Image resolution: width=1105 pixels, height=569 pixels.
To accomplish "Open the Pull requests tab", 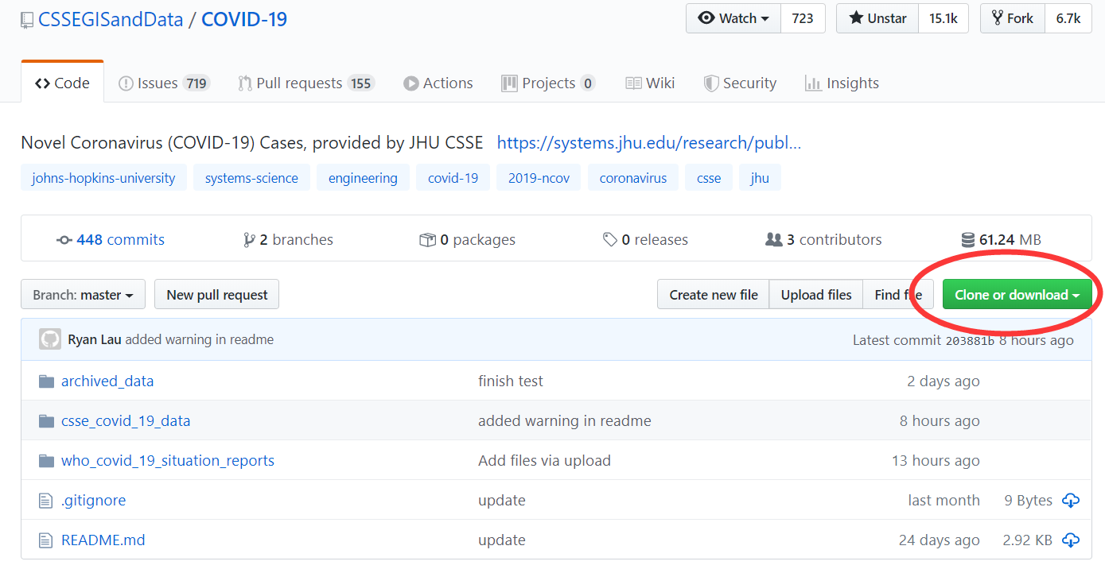I will [305, 83].
